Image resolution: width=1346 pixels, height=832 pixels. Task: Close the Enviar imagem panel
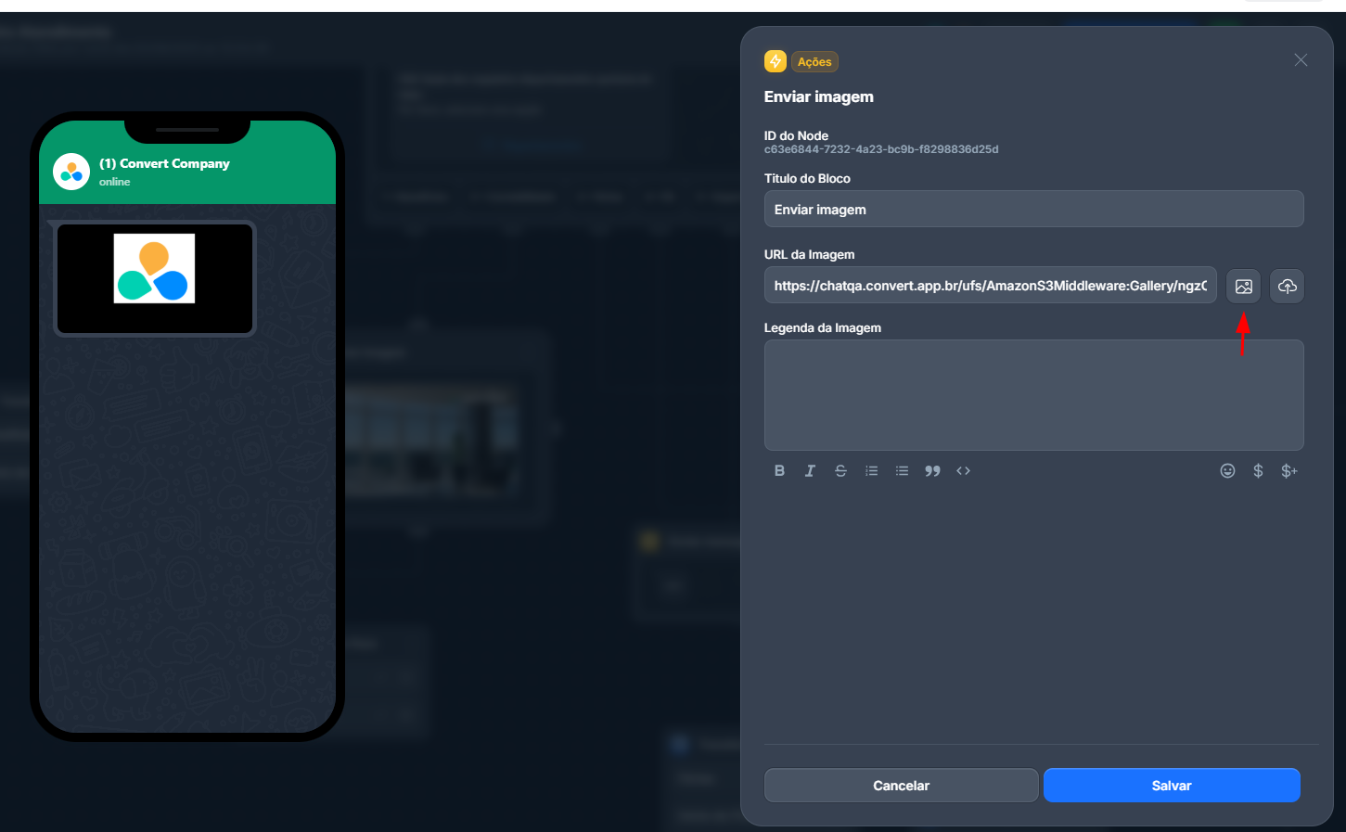click(x=1301, y=60)
